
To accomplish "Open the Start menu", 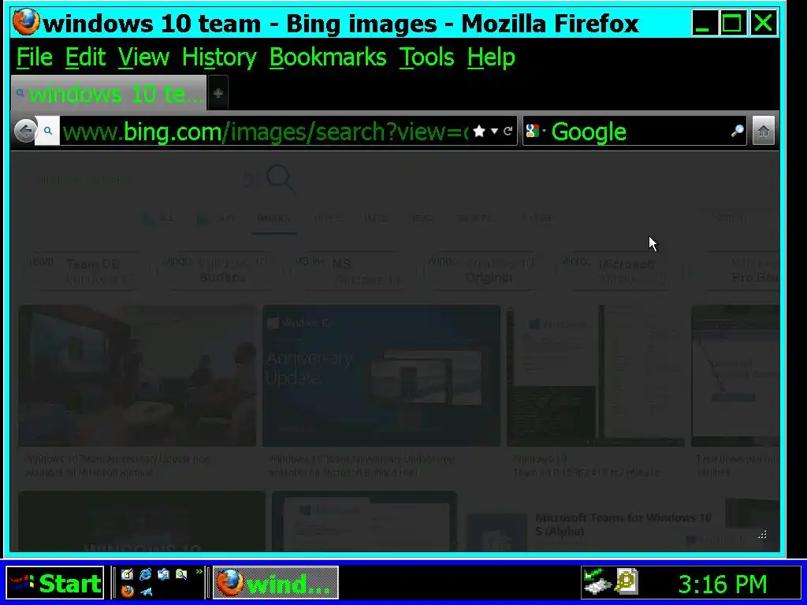I will pyautogui.click(x=55, y=584).
